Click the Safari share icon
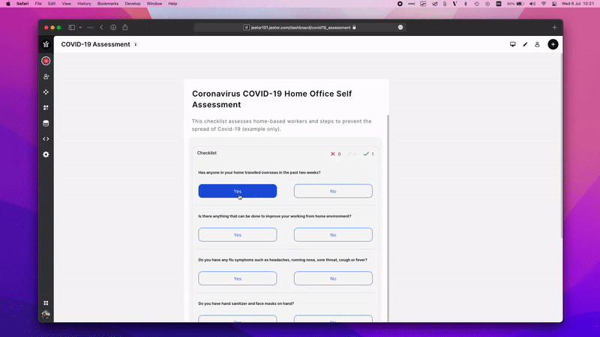The height and width of the screenshot is (337, 600). 125,27
